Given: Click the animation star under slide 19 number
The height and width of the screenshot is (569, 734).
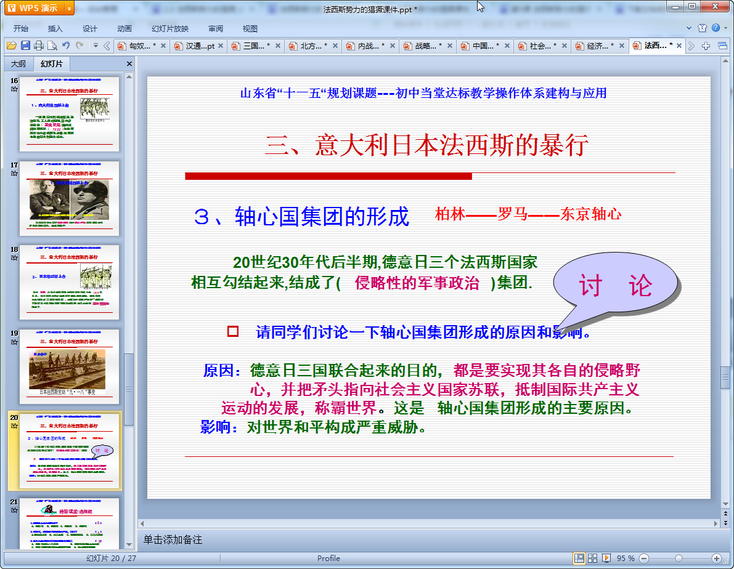Looking at the screenshot, I should pyautogui.click(x=14, y=342).
